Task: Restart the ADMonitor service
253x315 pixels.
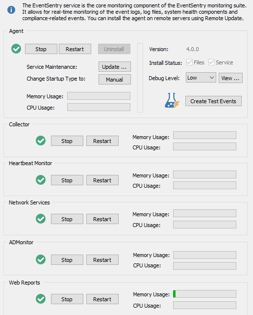Action: 102,260
